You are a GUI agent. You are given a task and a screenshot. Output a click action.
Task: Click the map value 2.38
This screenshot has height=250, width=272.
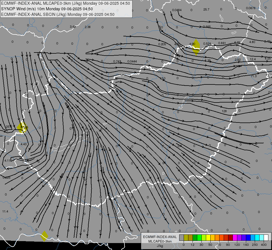(88, 27)
